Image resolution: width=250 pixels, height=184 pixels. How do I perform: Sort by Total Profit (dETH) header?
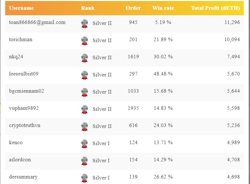215,8
